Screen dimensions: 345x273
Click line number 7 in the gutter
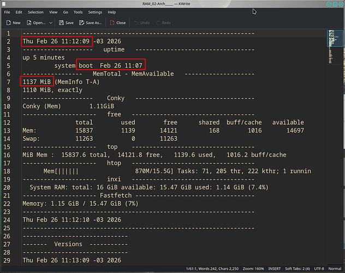9,82
